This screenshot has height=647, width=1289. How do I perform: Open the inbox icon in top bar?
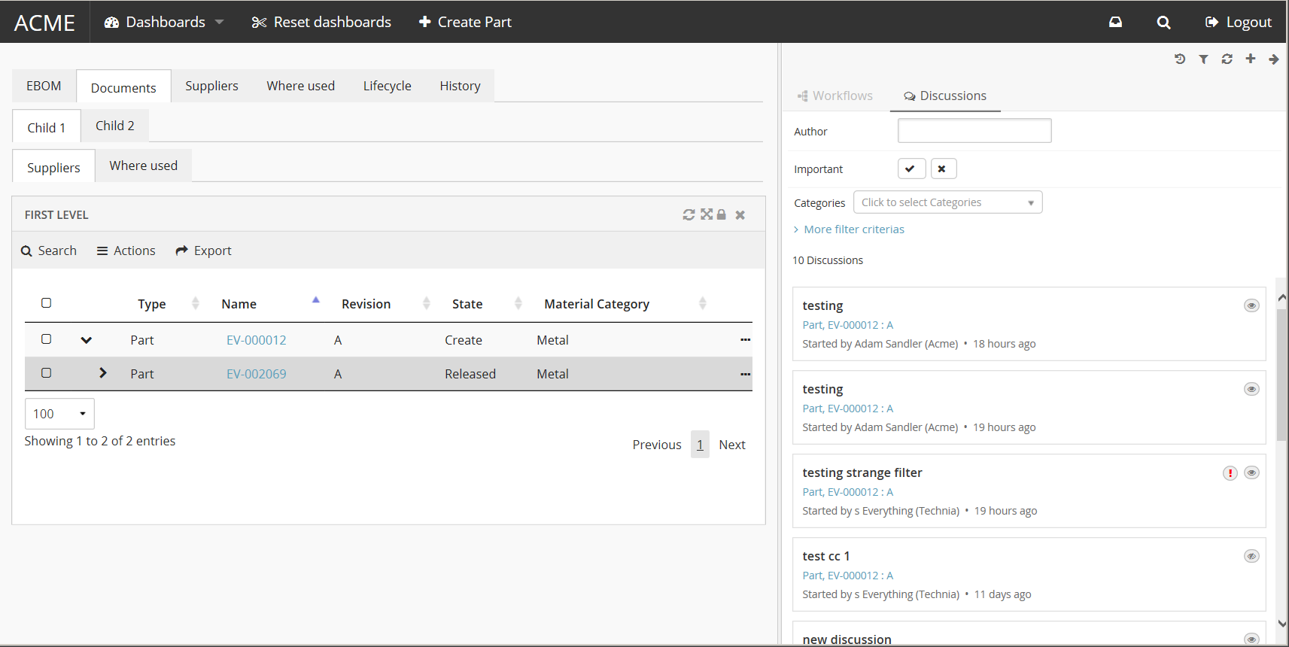[x=1115, y=23]
